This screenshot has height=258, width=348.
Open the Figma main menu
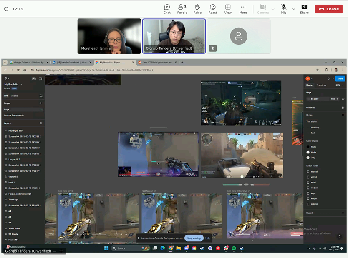click(x=6, y=78)
